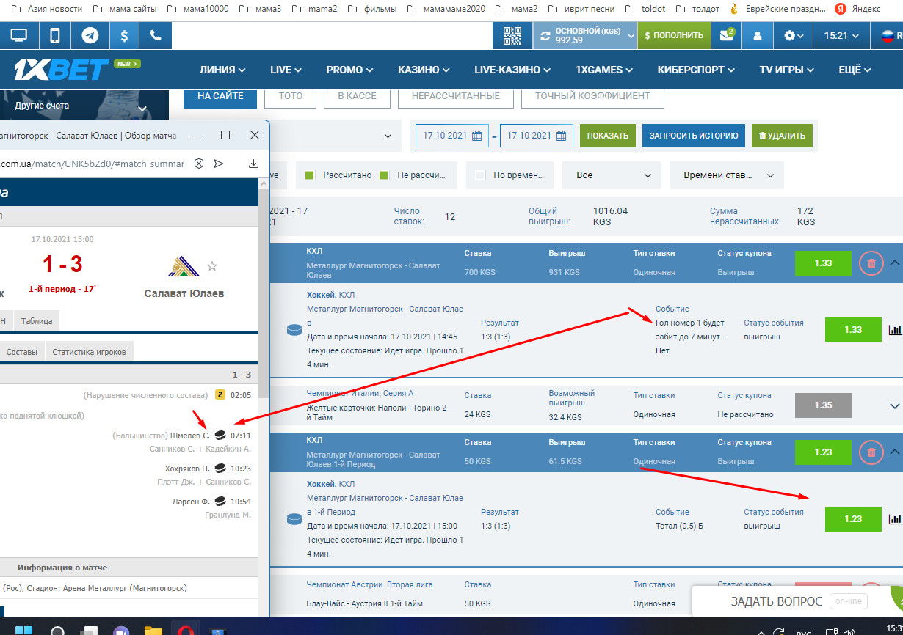Image resolution: width=903 pixels, height=635 pixels.
Task: Click the popup address bar URL
Action: coord(93,164)
